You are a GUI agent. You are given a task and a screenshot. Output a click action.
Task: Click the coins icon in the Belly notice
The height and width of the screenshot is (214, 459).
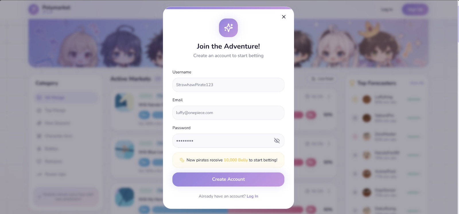182,160
